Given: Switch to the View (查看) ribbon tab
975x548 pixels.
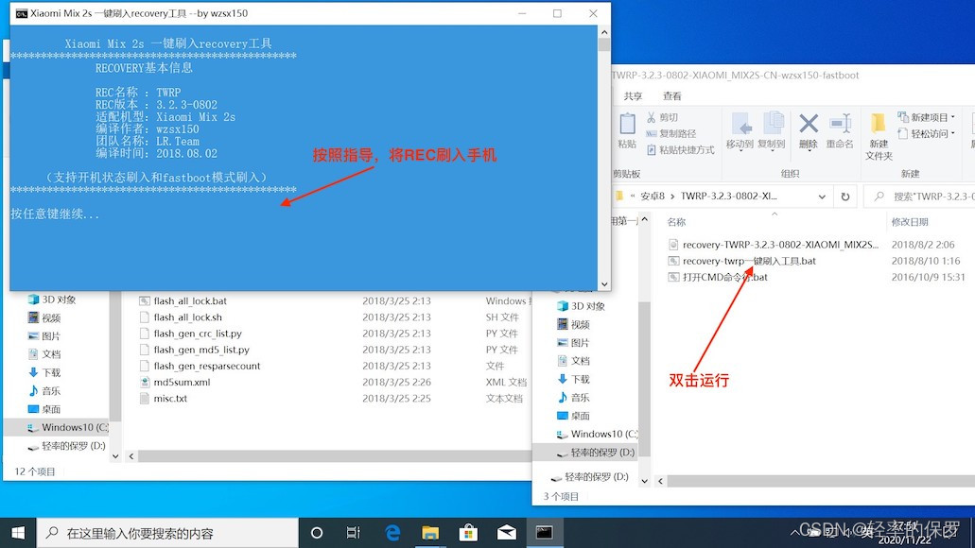Looking at the screenshot, I should tap(672, 95).
